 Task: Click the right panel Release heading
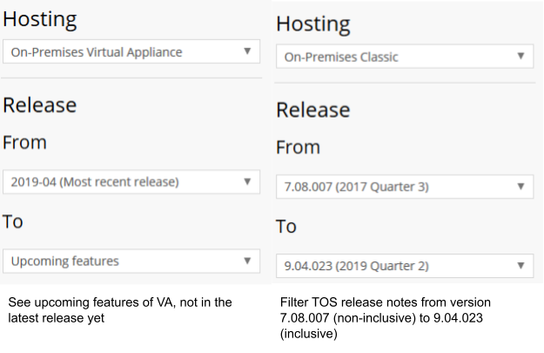coord(313,110)
